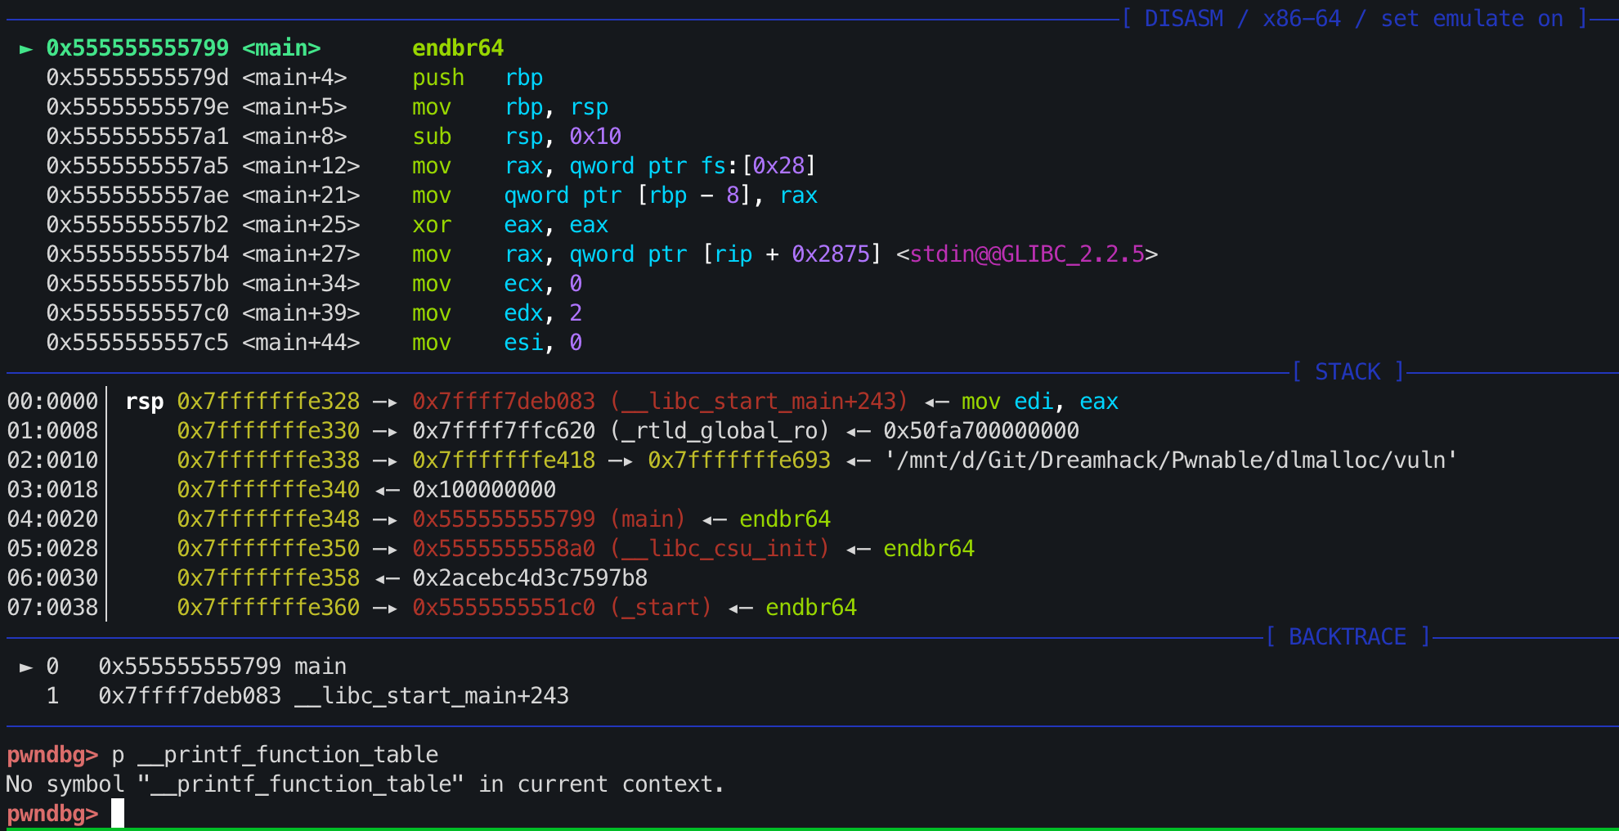Click the STACK section header
Screen dimensions: 1619x831
(x=1348, y=372)
